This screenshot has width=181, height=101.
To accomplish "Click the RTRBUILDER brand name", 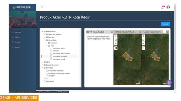I will [x=23, y=7].
